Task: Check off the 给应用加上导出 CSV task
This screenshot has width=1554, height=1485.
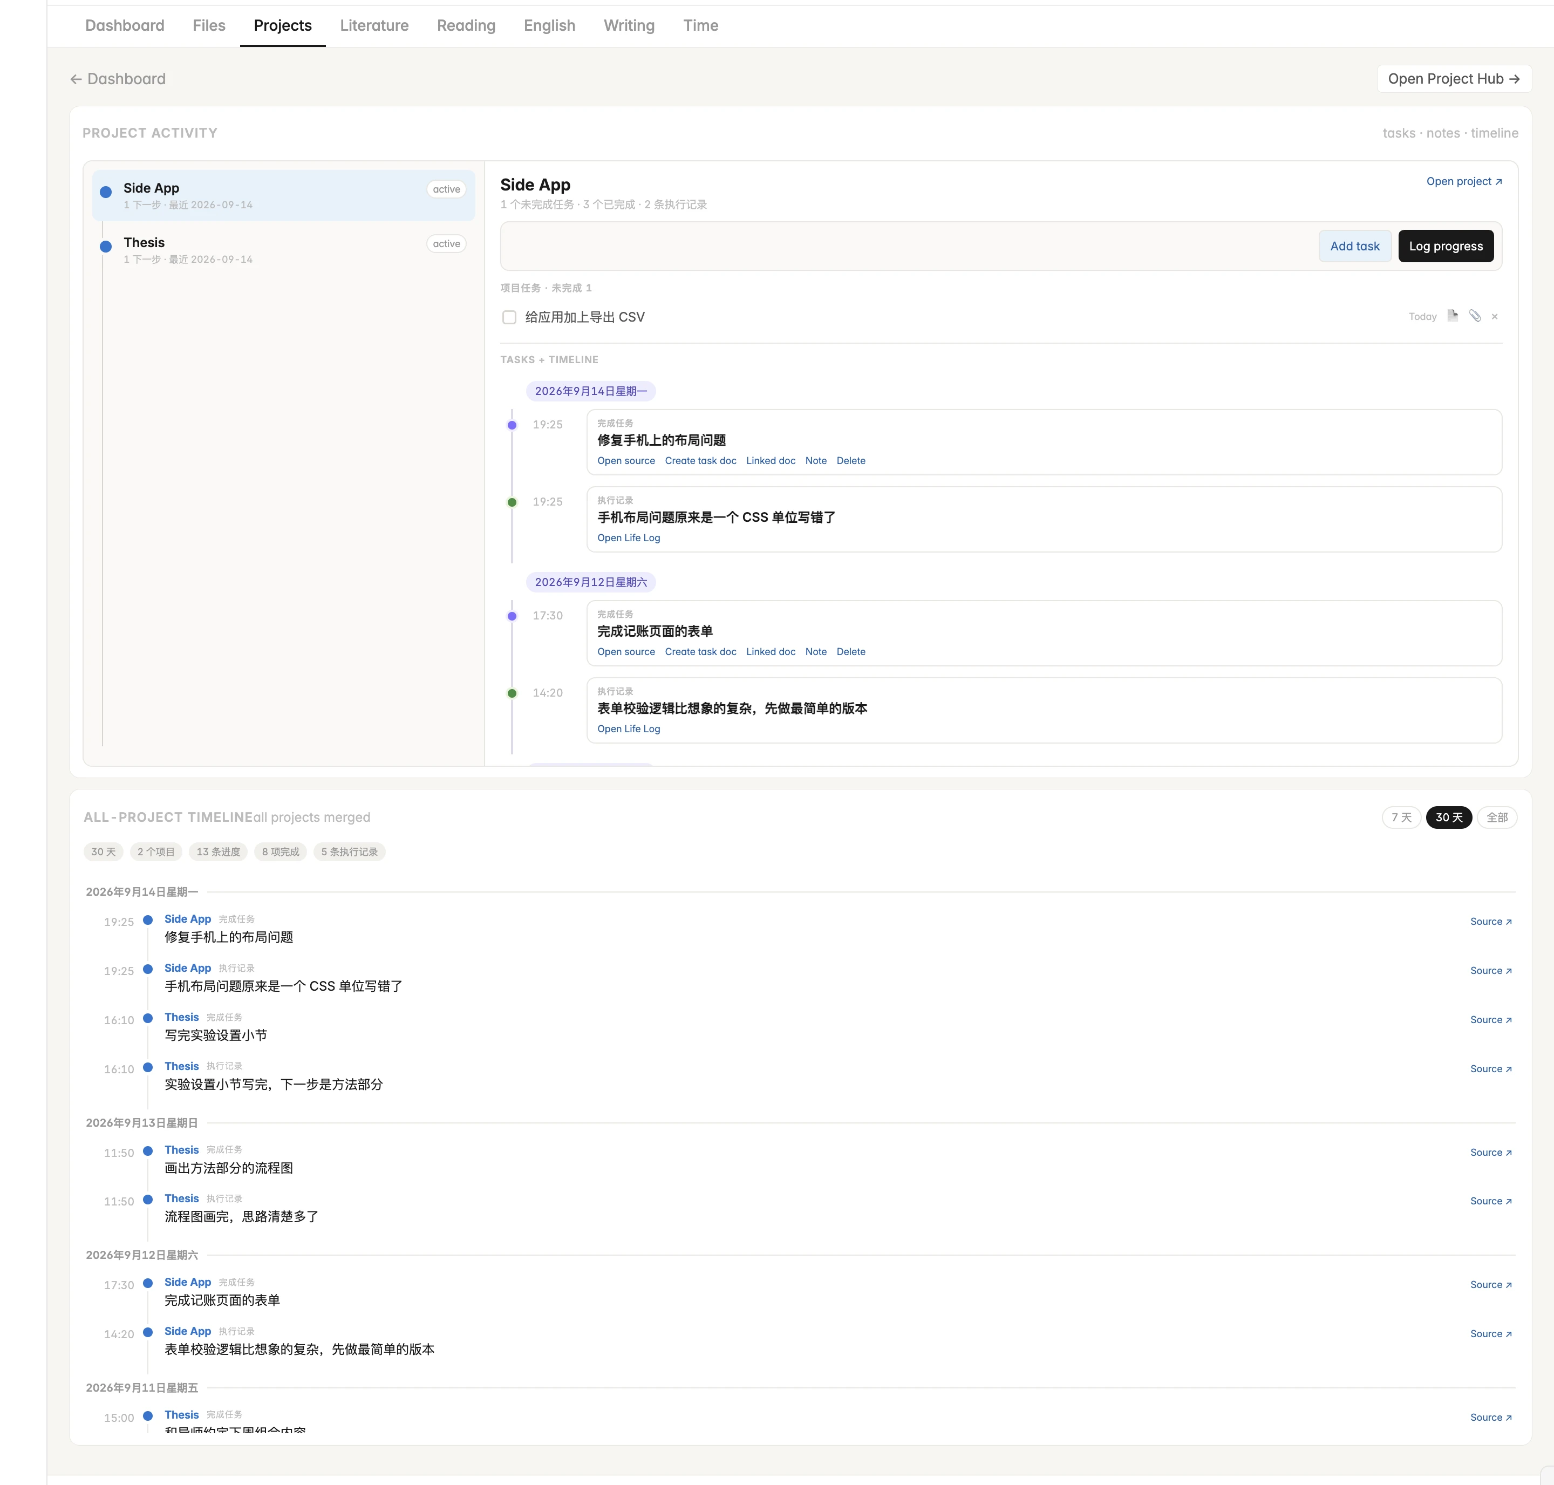Action: pos(509,317)
